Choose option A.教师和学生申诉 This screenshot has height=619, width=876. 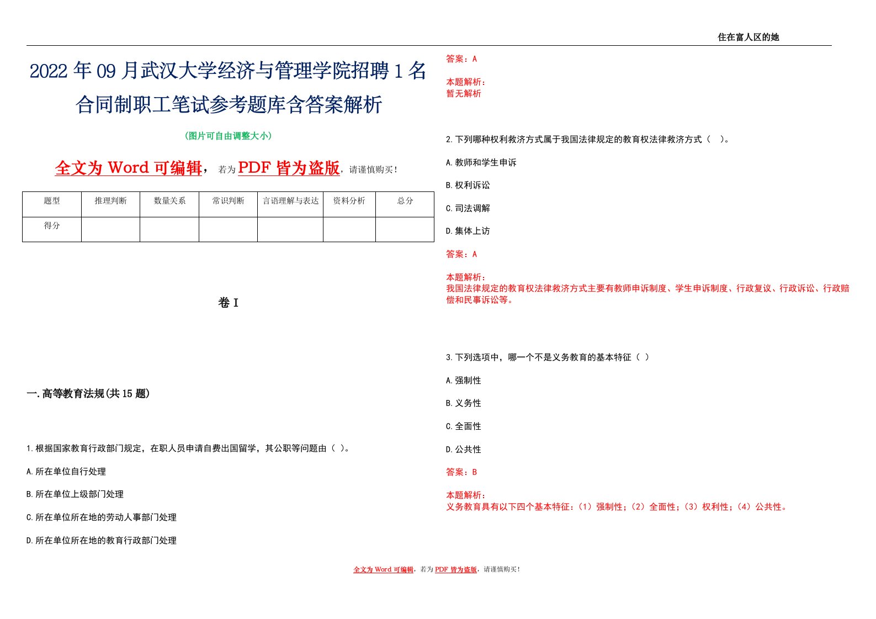tap(481, 163)
